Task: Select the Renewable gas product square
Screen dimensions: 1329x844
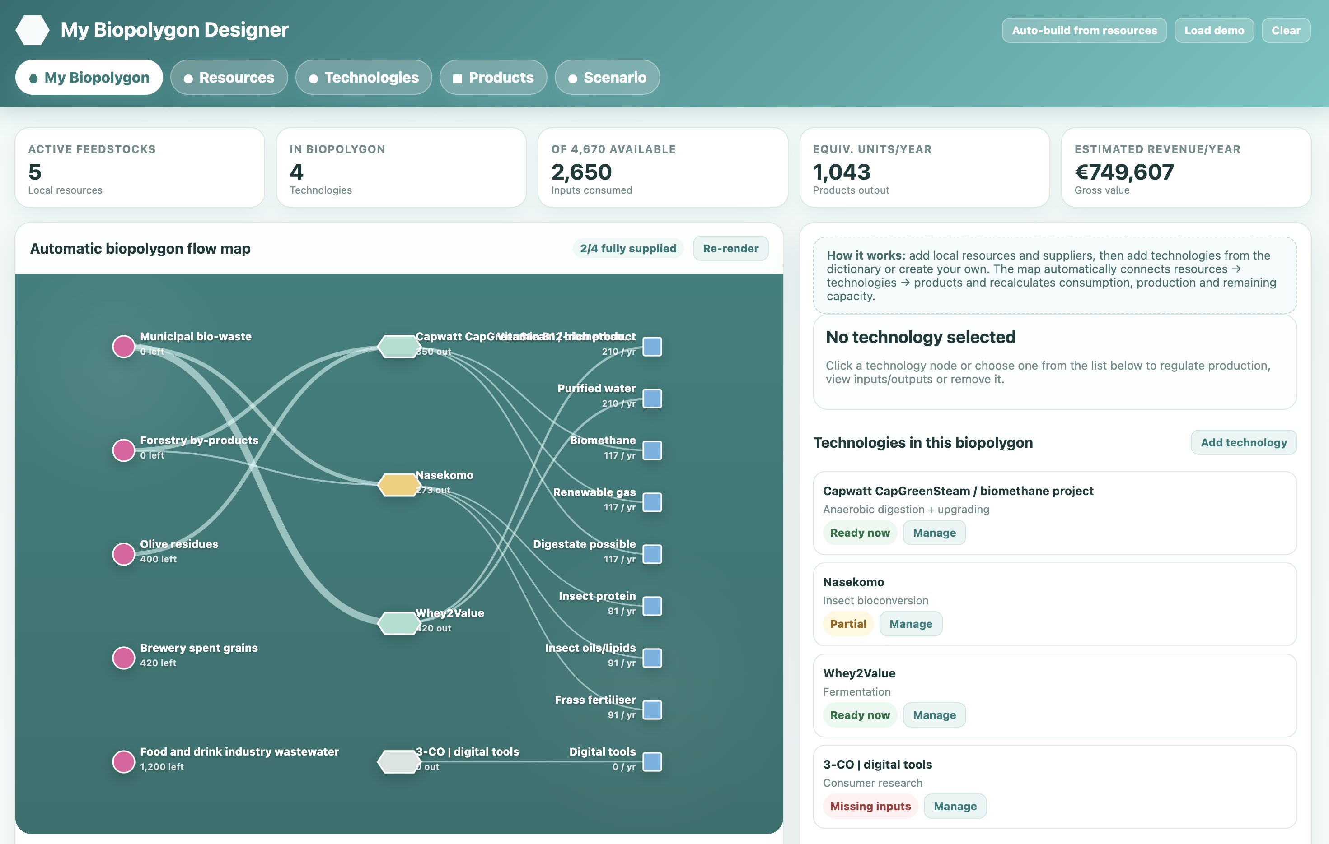Action: (652, 501)
